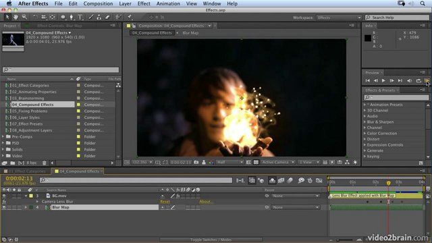Image resolution: width=432 pixels, height=243 pixels.
Task: Select the Brush tool
Action: point(90,17)
